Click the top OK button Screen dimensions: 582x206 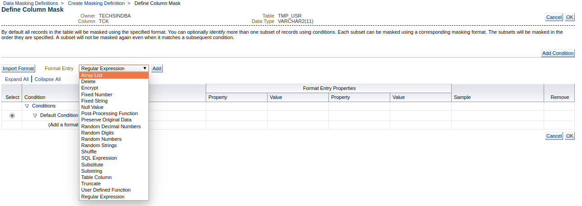click(570, 17)
